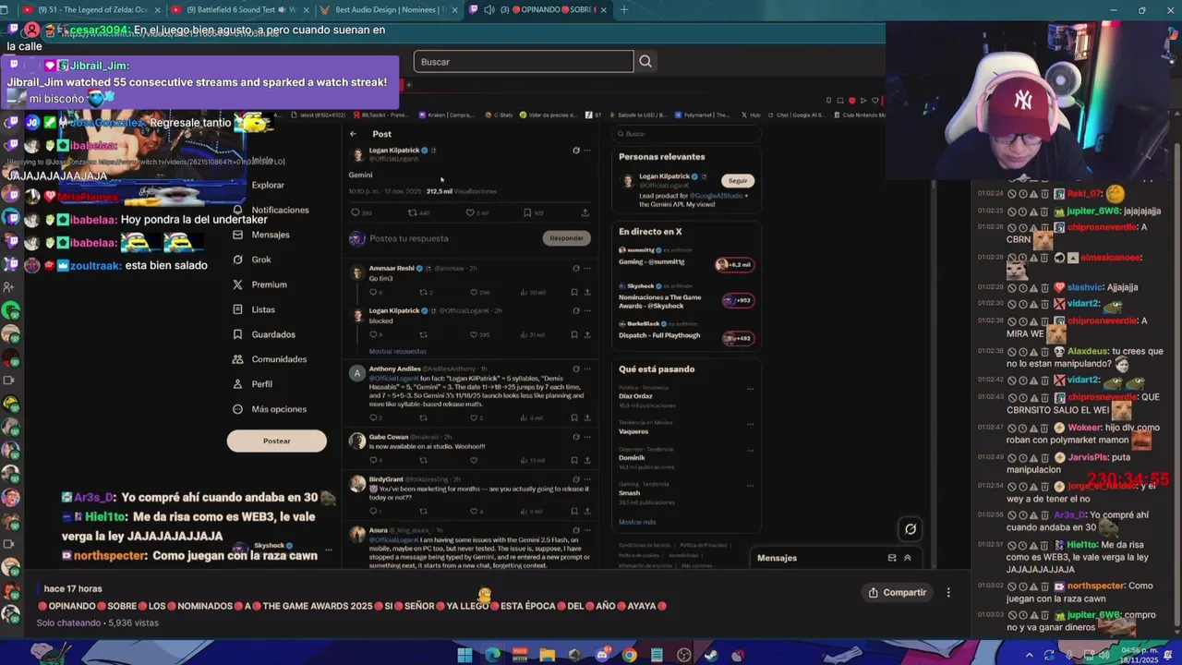1182x665 pixels.
Task: Click the Seguir button for Logan Kilpatrick
Action: pos(738,181)
